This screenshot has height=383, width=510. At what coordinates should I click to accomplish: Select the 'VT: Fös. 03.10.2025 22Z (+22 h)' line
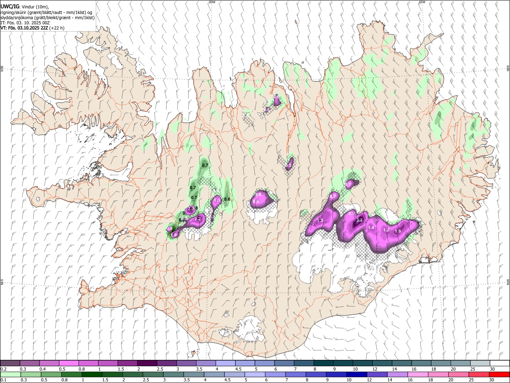click(x=32, y=28)
